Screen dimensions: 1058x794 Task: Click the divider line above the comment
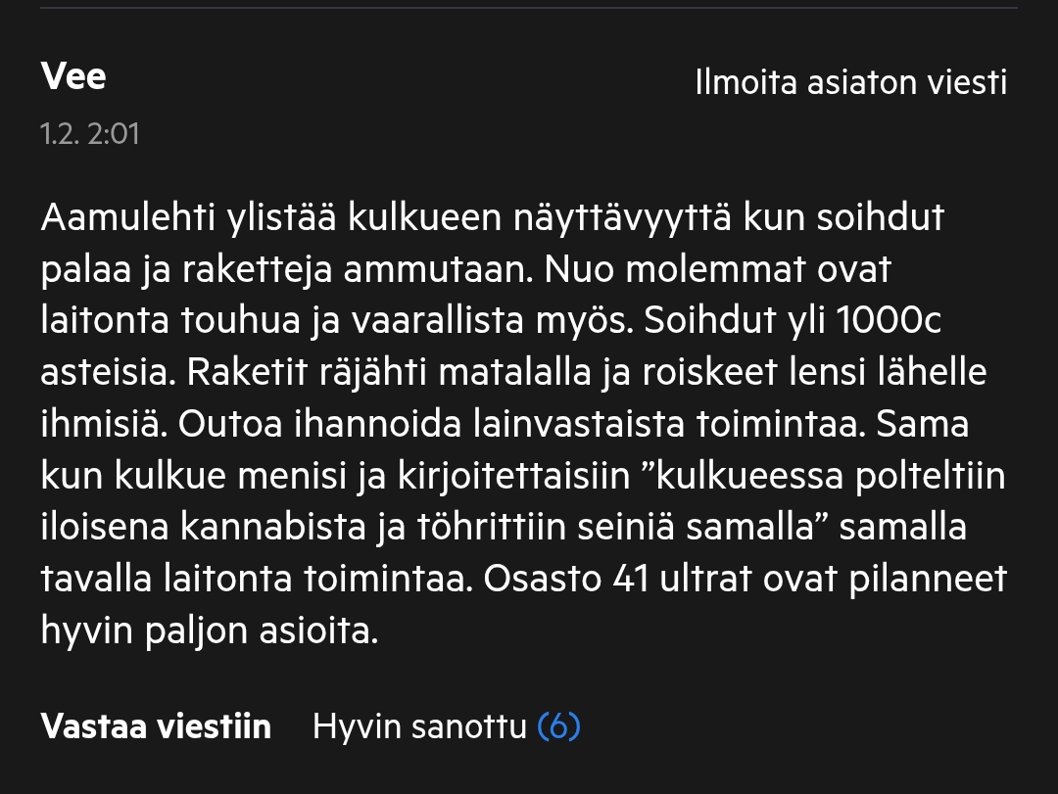pos(529,8)
